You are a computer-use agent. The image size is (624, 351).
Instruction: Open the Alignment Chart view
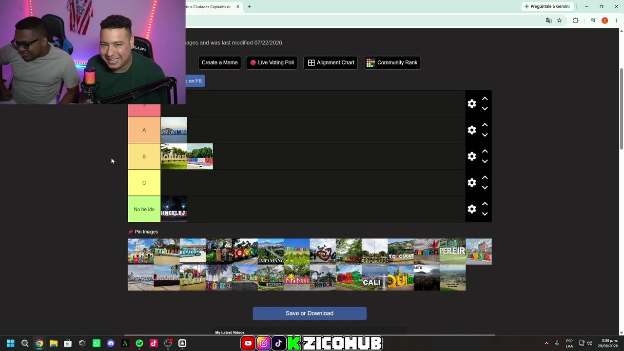[331, 62]
